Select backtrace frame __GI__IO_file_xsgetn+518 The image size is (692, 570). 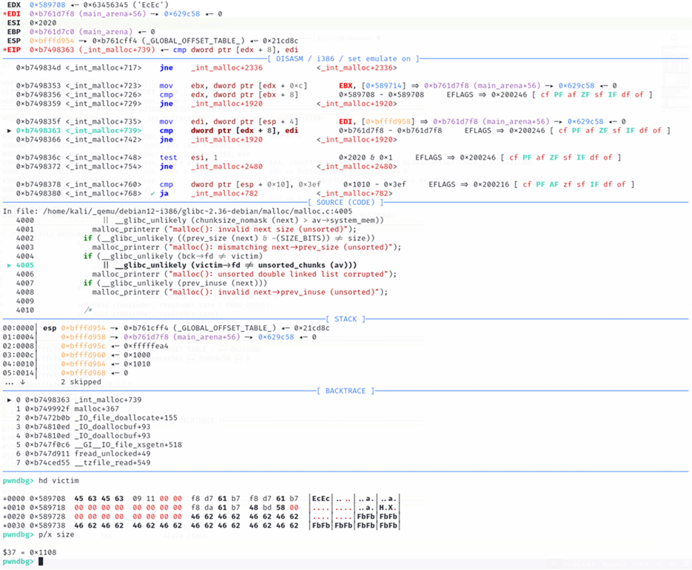point(99,445)
